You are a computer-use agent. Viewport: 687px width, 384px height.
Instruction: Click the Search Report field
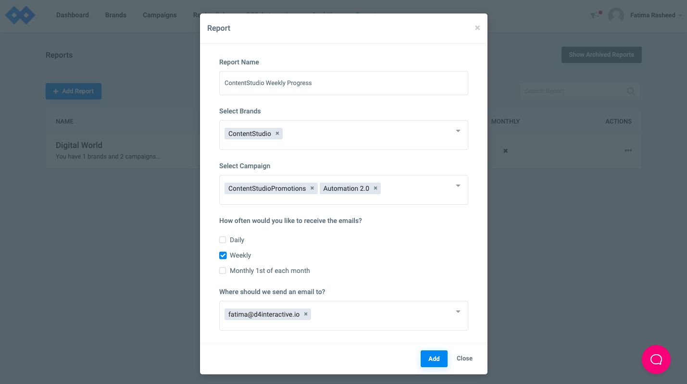[x=579, y=91]
